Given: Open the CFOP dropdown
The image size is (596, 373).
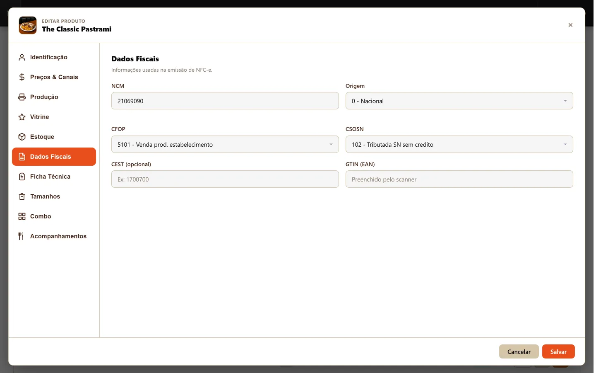Looking at the screenshot, I should click(225, 144).
